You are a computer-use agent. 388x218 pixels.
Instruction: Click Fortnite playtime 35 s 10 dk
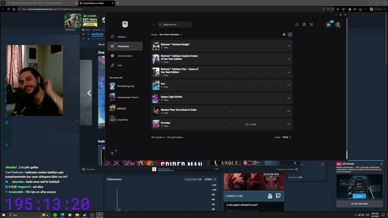coord(251,124)
